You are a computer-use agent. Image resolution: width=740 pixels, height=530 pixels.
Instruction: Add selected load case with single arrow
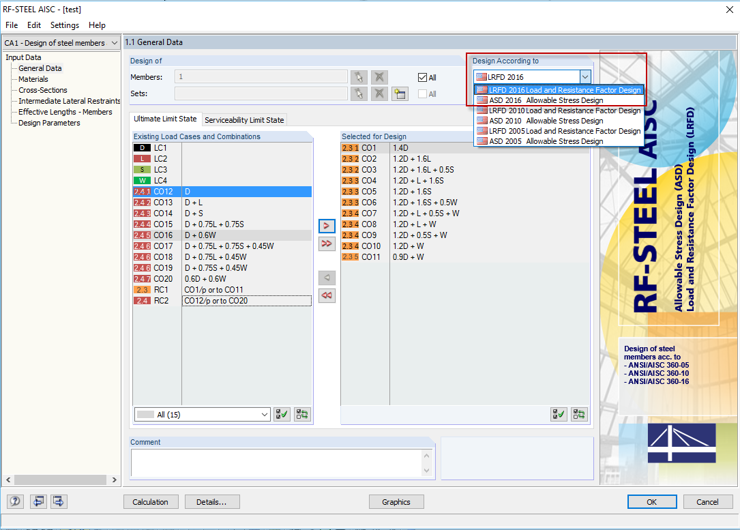point(327,226)
